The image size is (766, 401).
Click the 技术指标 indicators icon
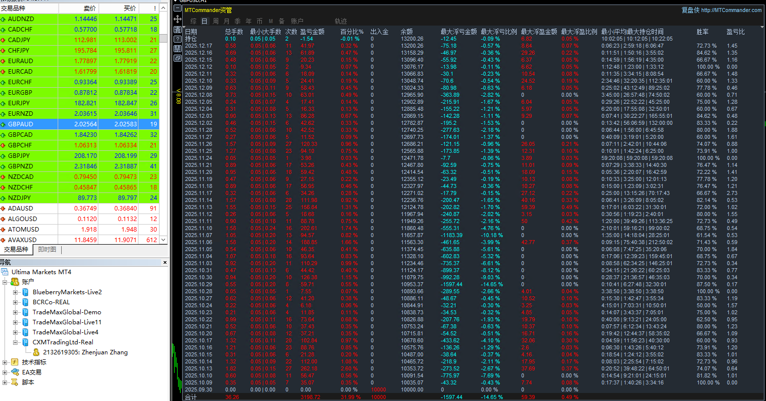click(x=15, y=362)
